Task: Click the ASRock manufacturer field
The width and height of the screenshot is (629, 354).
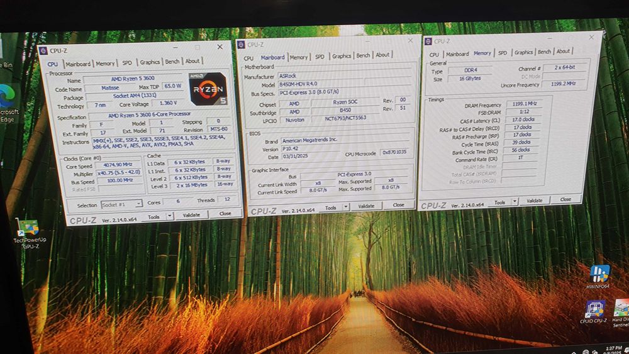Action: click(345, 75)
